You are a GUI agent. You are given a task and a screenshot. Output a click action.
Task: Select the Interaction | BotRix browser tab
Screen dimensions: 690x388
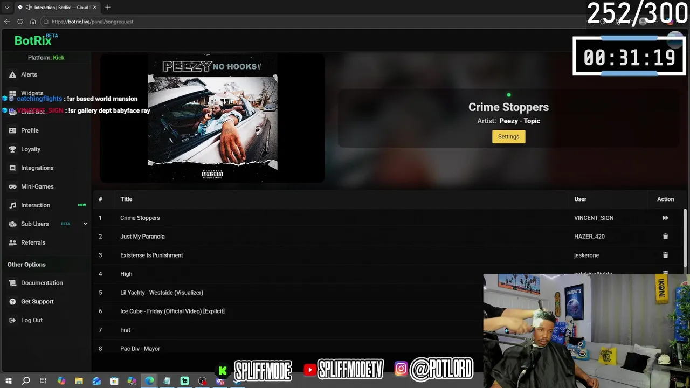[57, 8]
